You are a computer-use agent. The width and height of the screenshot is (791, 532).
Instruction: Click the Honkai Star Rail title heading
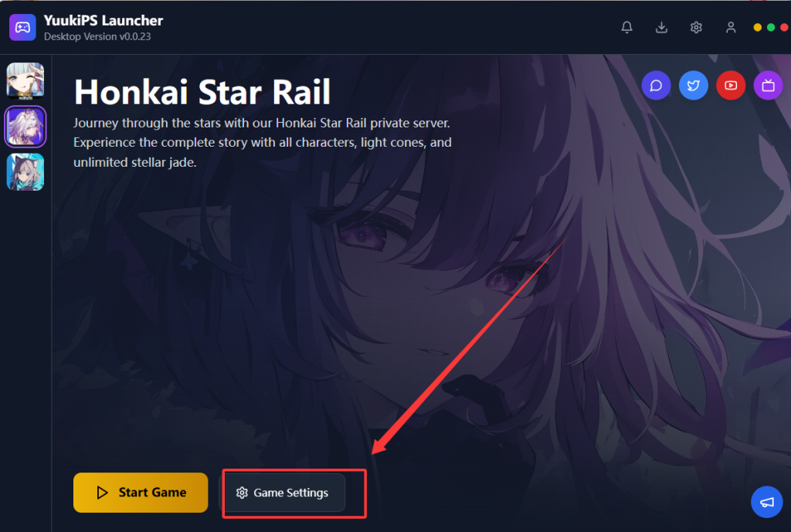[202, 93]
